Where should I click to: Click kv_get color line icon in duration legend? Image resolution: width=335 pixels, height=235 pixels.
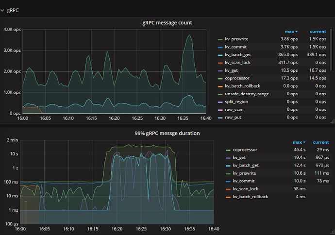tap(229, 157)
